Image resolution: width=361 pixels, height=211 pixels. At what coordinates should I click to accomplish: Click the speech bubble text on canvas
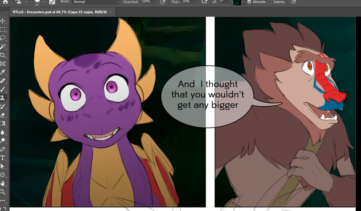208,95
